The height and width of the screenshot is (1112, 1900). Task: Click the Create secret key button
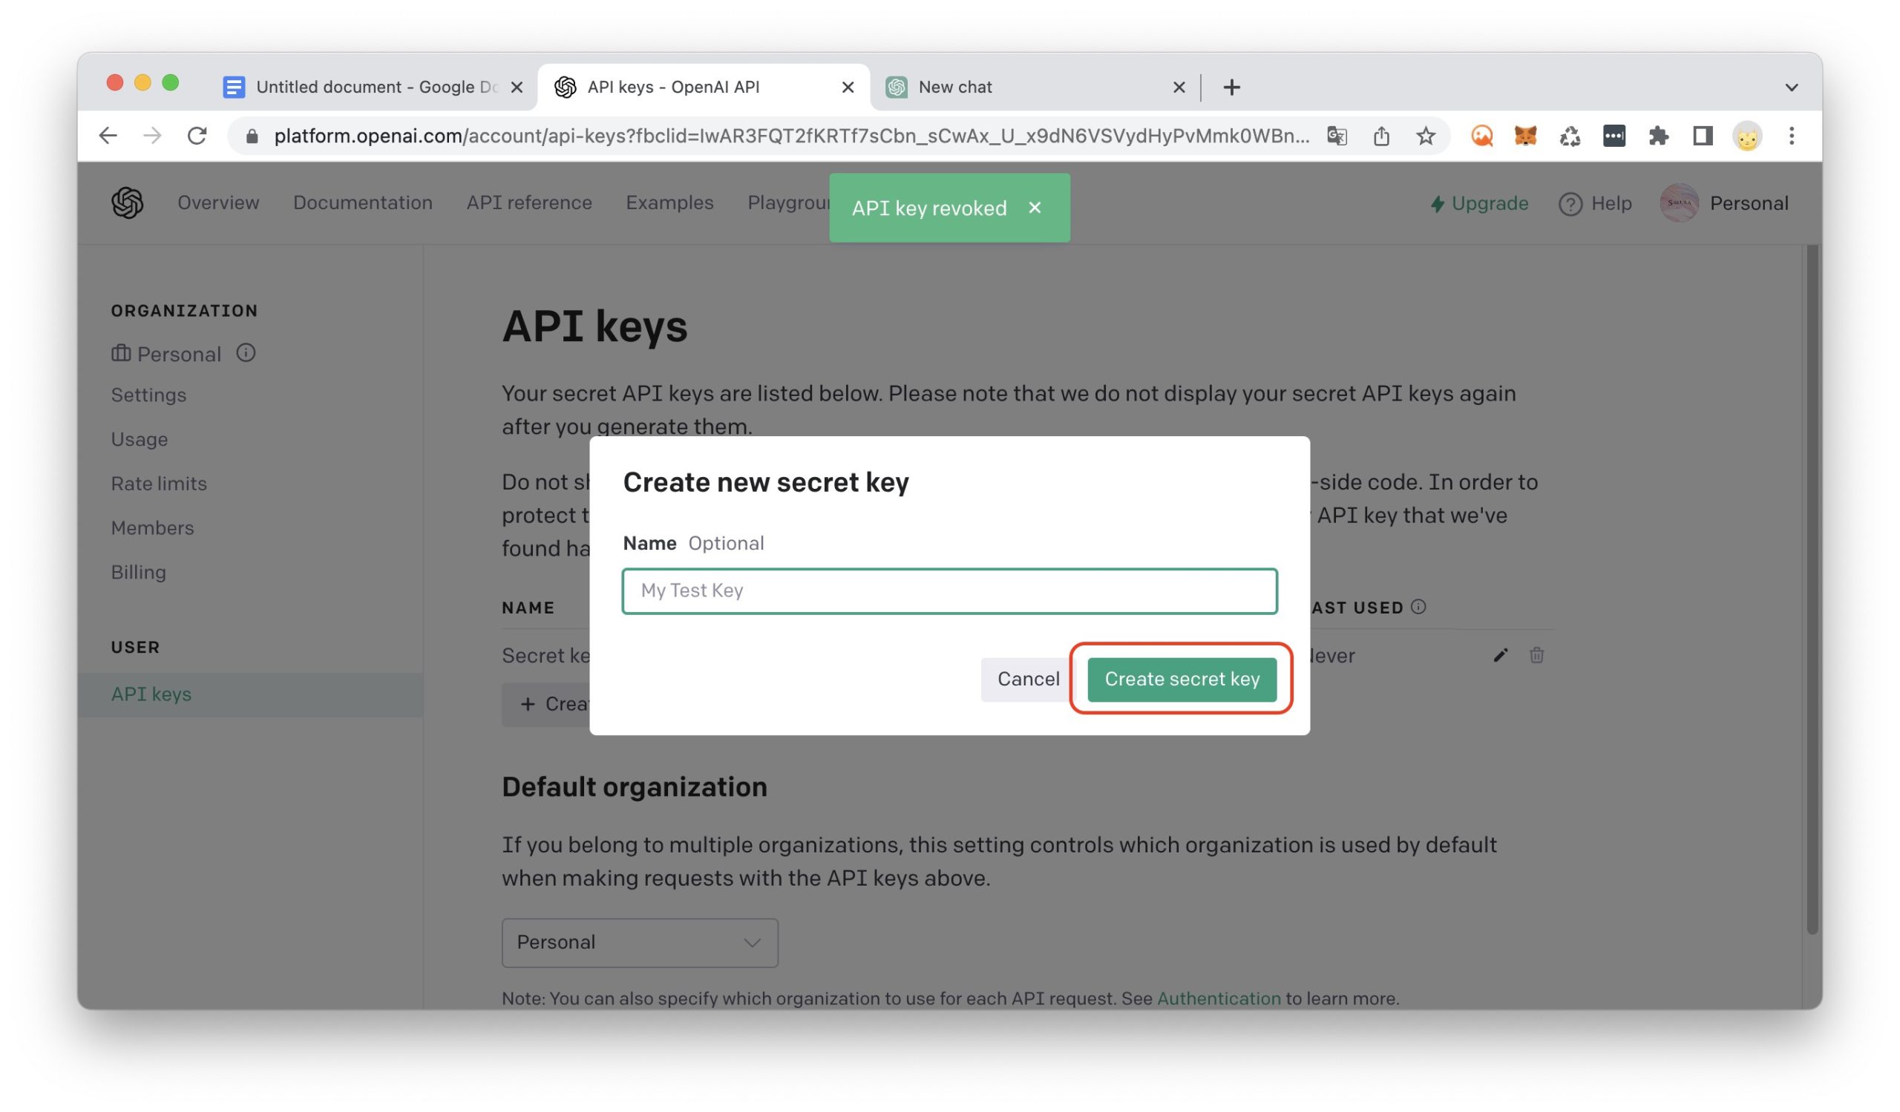[x=1182, y=679]
